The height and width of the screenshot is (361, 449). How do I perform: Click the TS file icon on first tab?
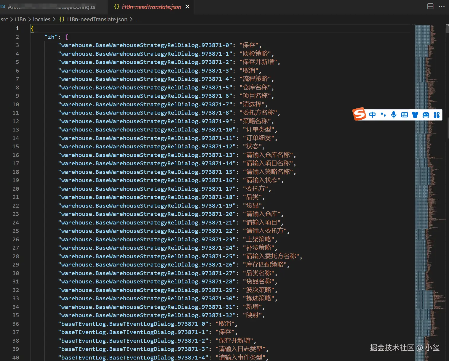click(x=3, y=6)
